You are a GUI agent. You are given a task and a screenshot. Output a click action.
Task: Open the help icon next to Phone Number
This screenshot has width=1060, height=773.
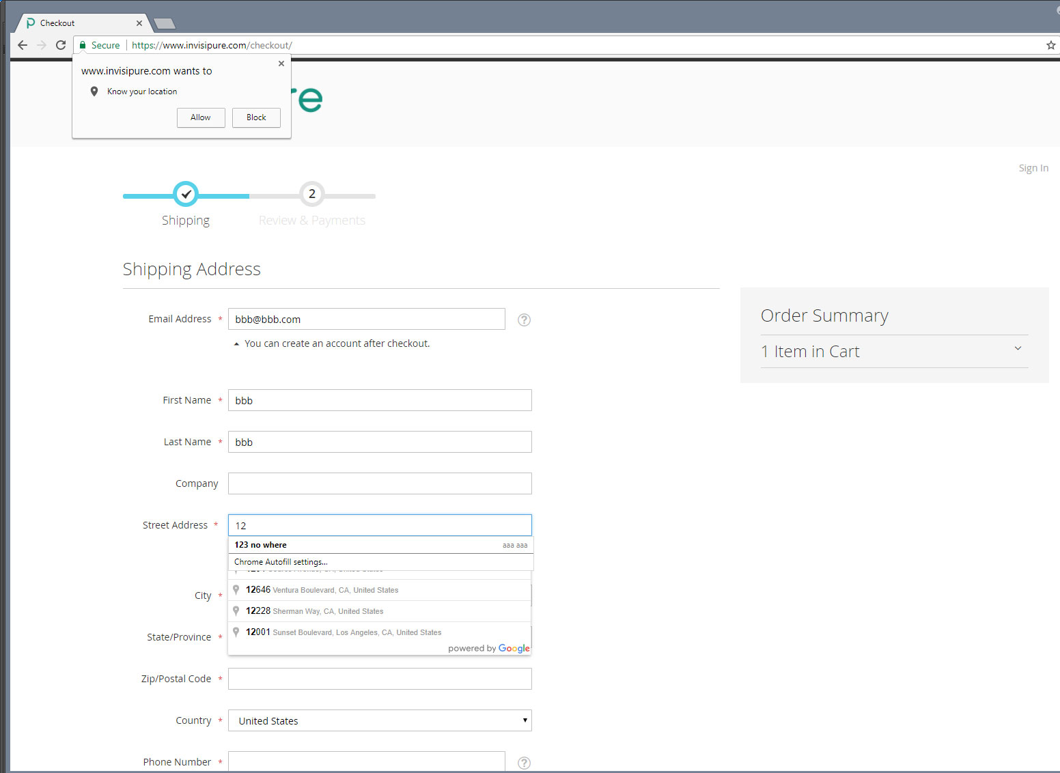click(524, 763)
